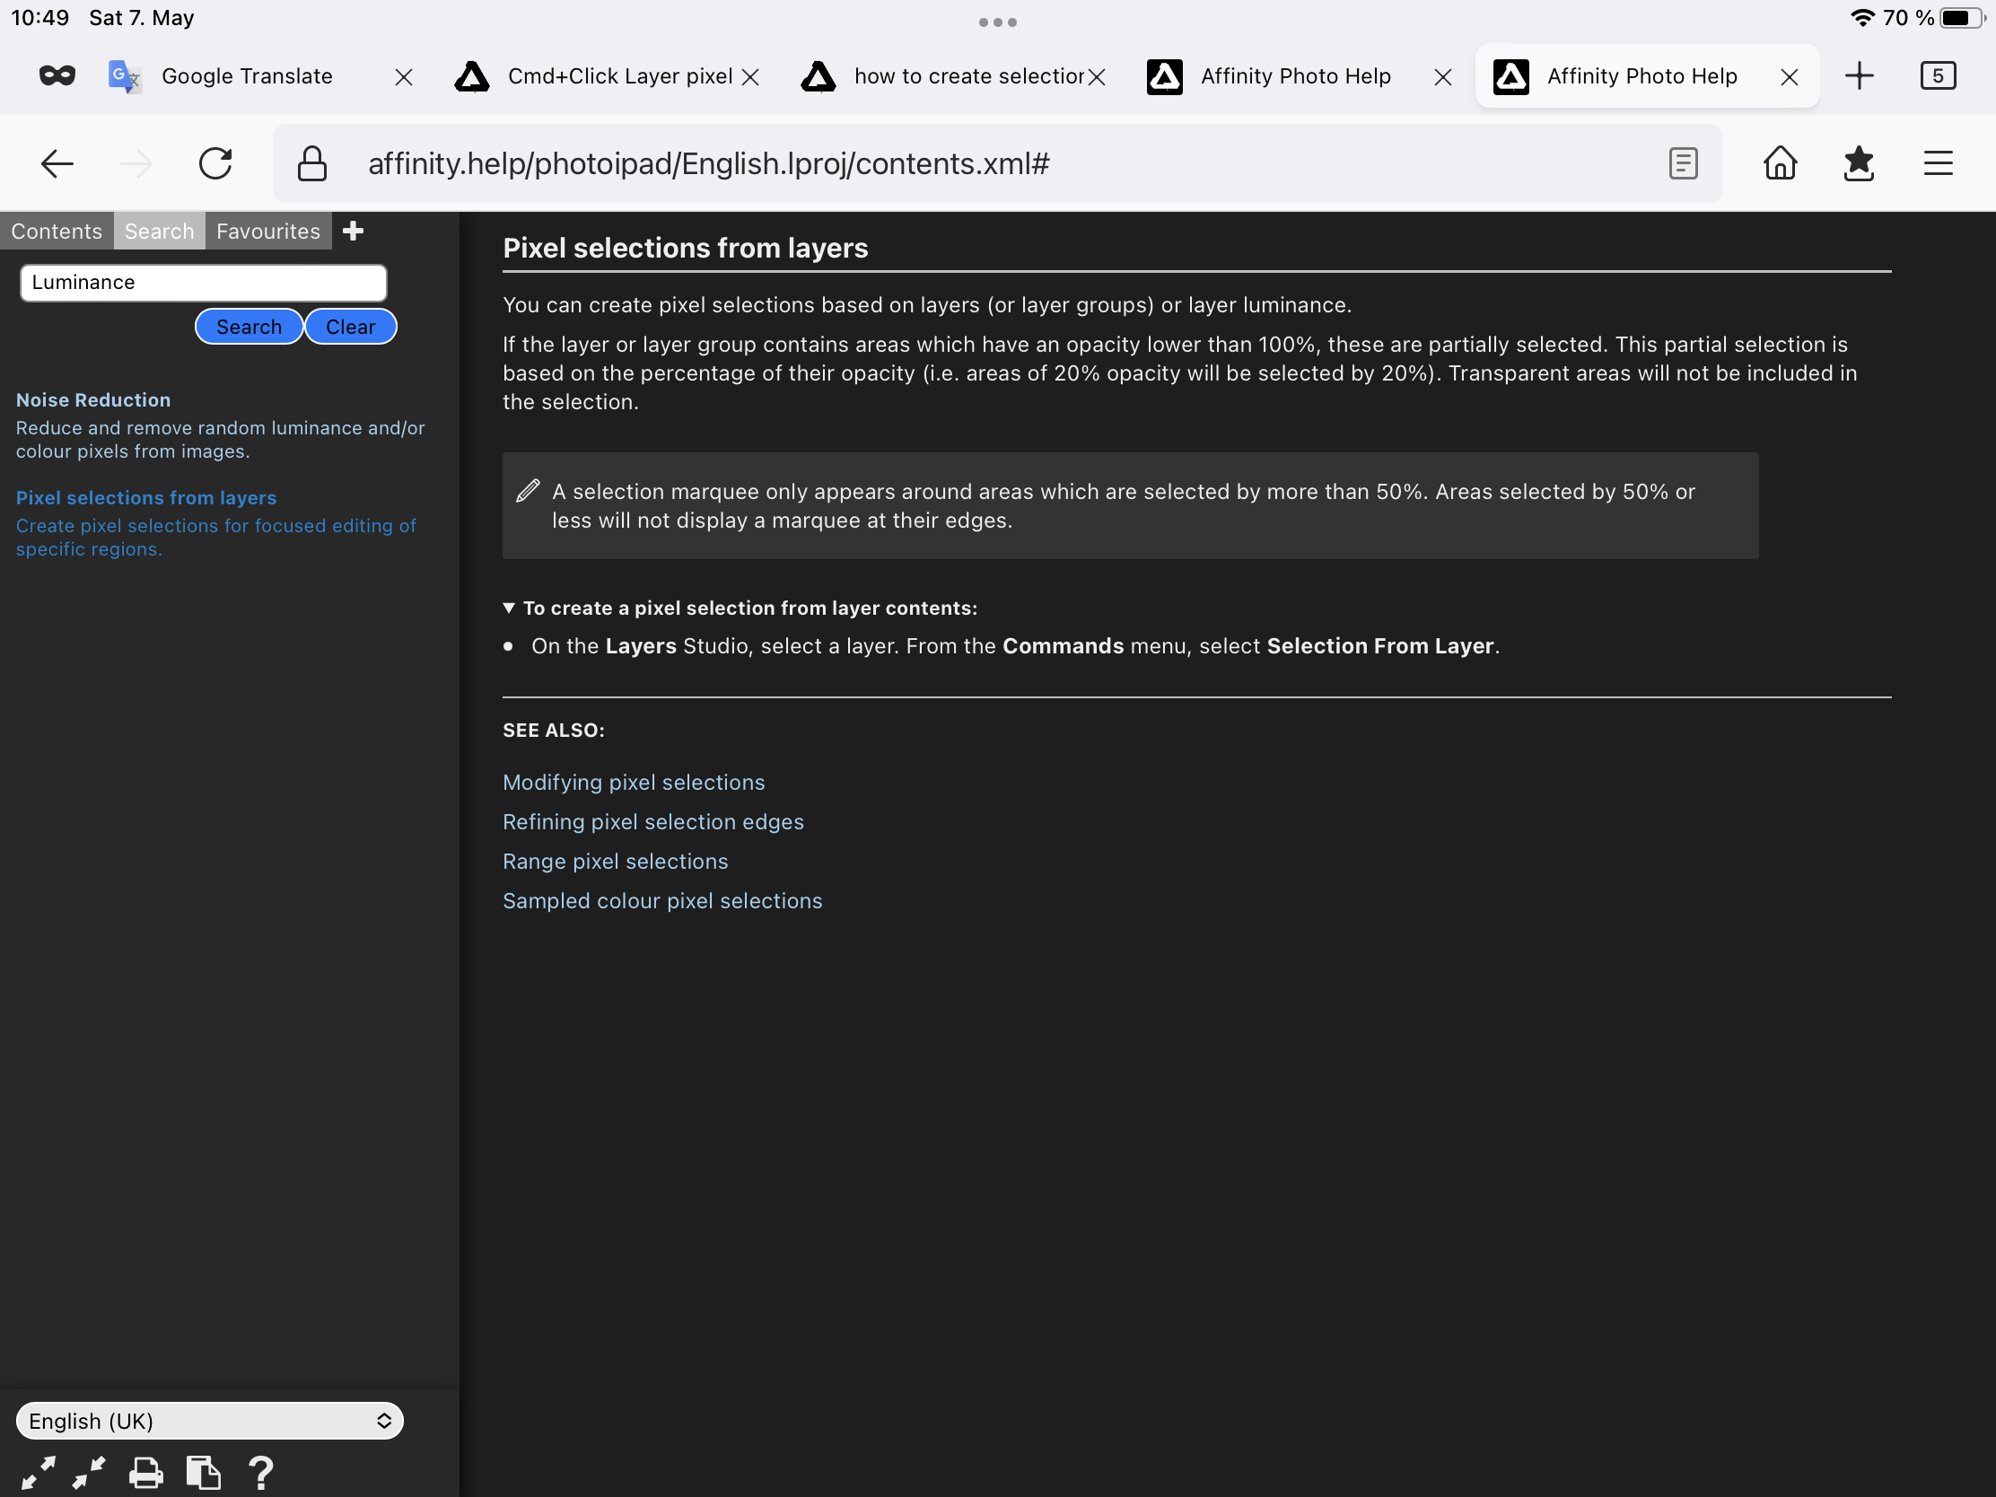Viewport: 1996px width, 1497px height.
Task: Open Refining pixel selection edges link
Action: (652, 822)
